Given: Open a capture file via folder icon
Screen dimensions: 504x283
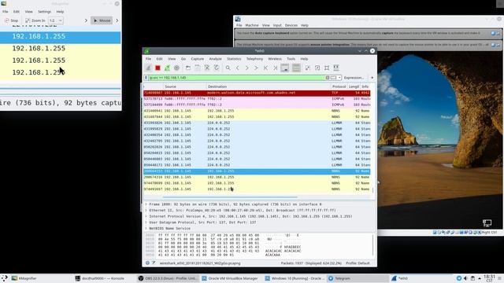Looking at the screenshot, I should (188, 68).
